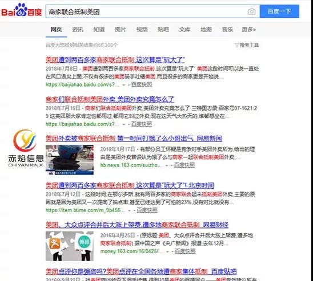Switch to the 资讯 tab
This screenshot has width=313, height=281.
(x=78, y=30)
